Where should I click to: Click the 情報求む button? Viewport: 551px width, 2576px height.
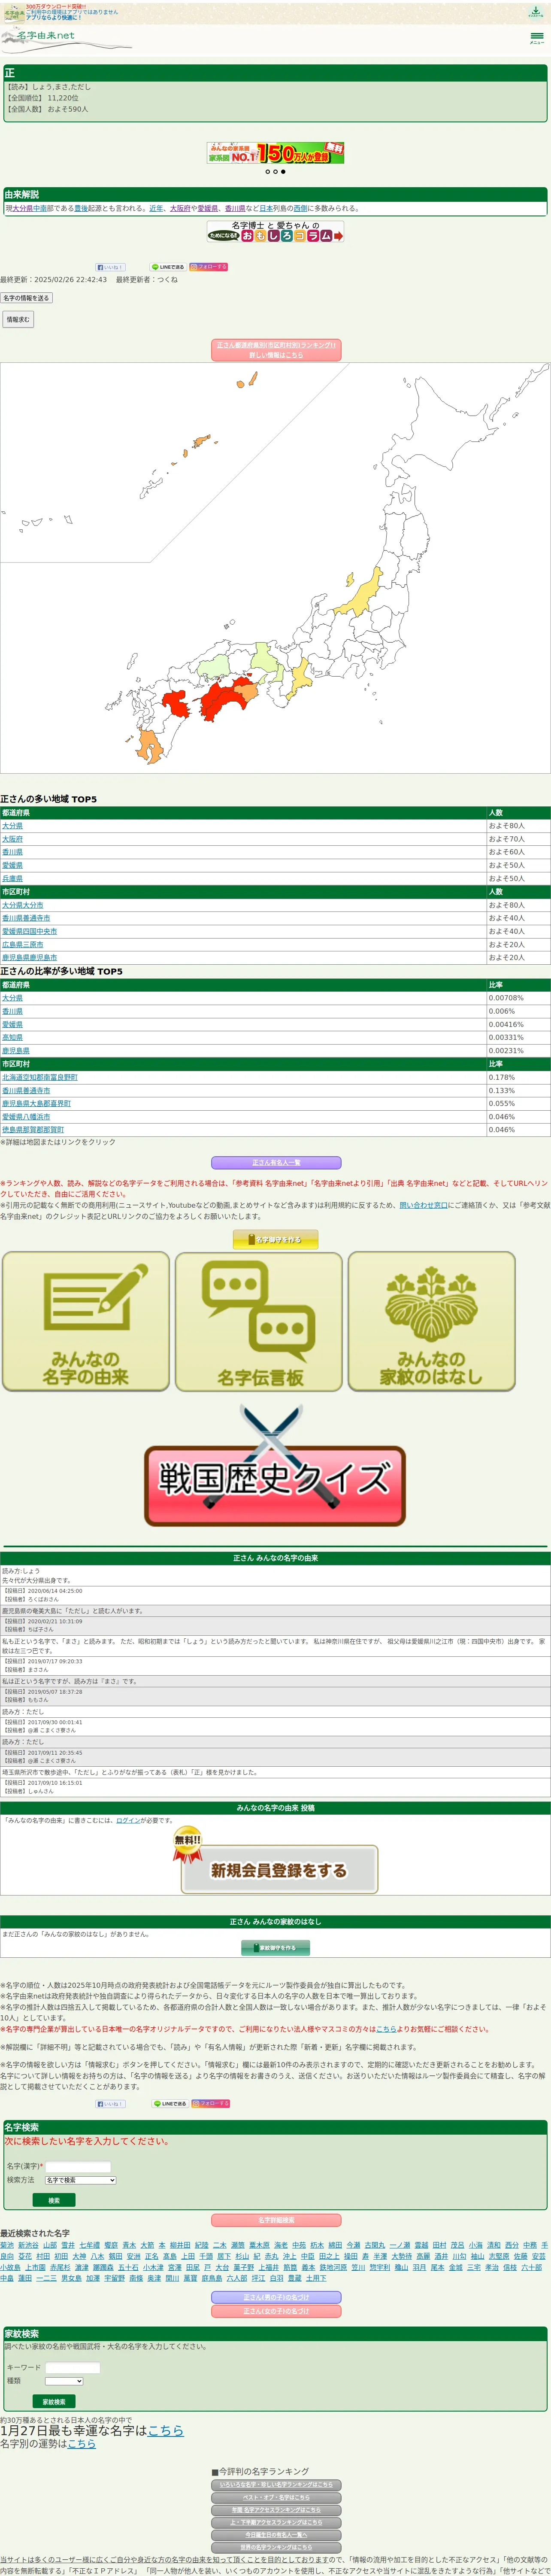(18, 319)
